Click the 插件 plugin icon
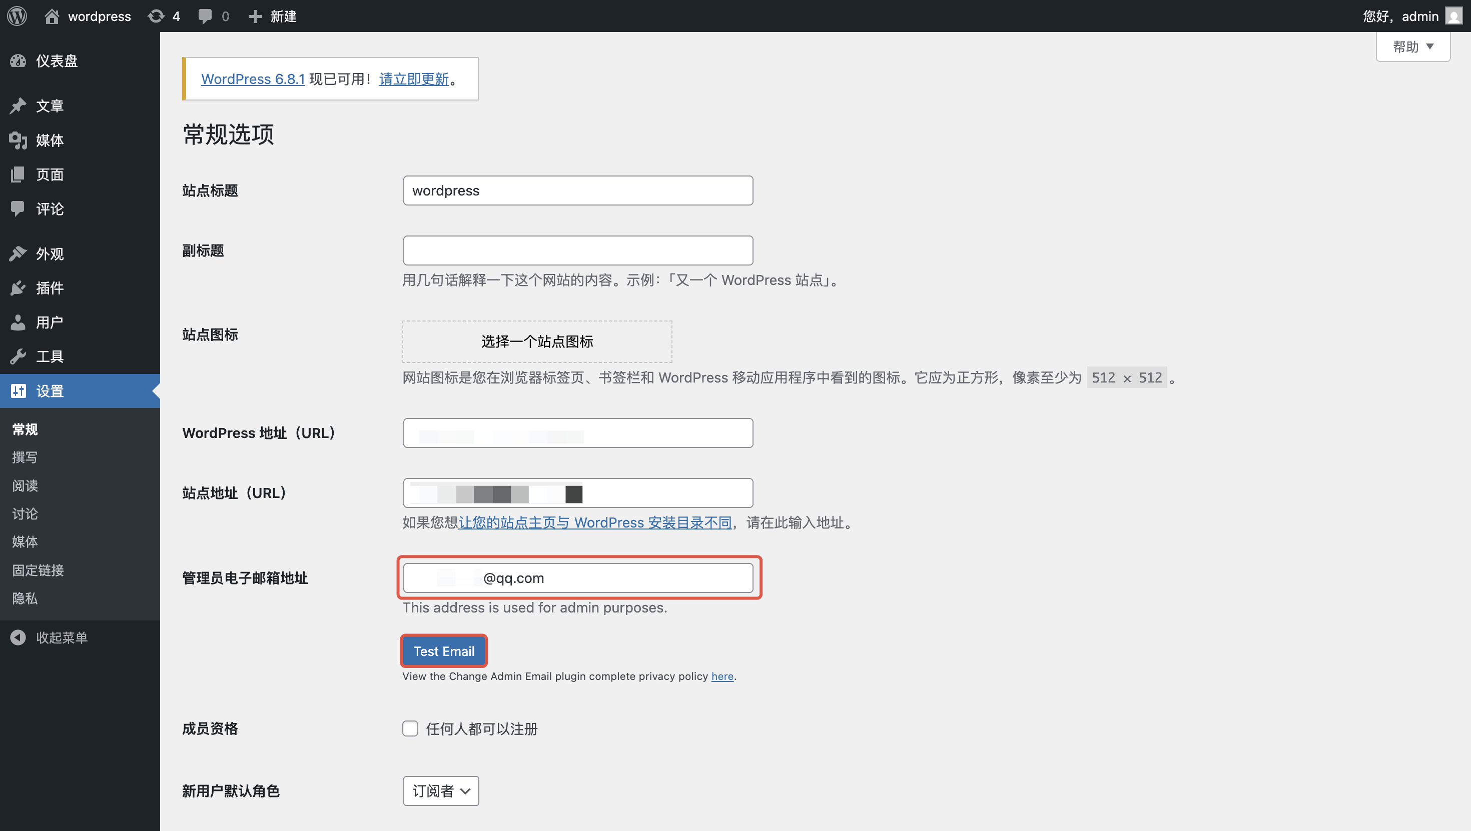1471x831 pixels. pyautogui.click(x=19, y=287)
